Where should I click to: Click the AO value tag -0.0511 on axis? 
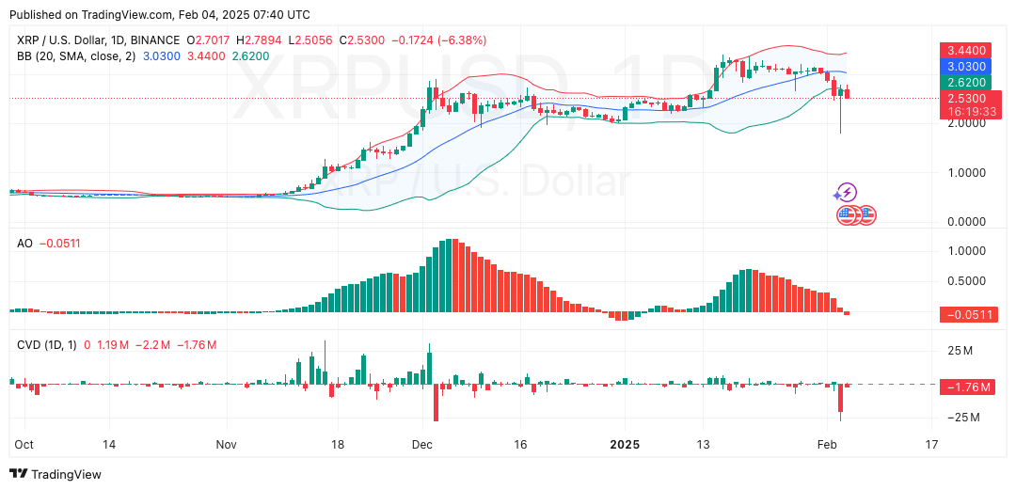966,314
